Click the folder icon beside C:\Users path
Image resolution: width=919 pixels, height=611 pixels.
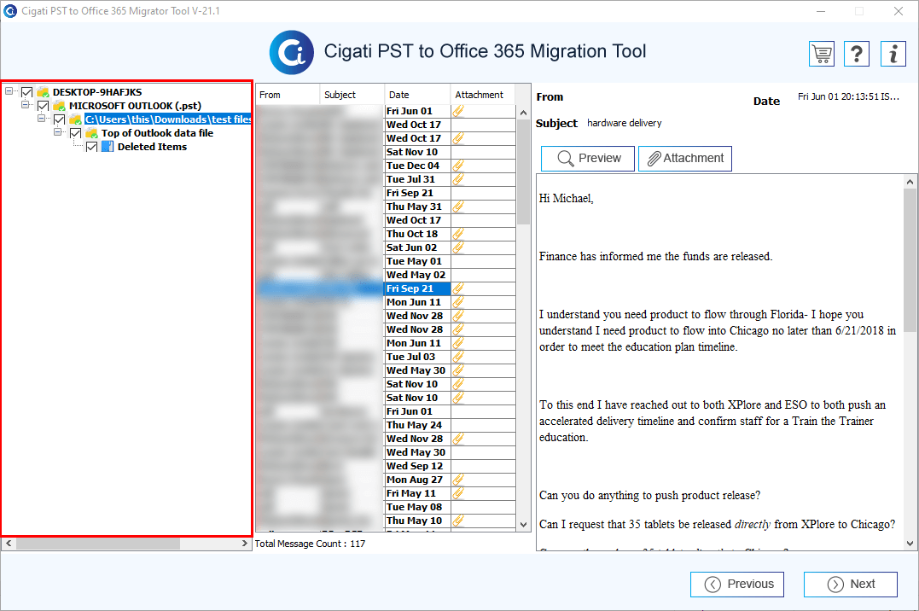76,119
